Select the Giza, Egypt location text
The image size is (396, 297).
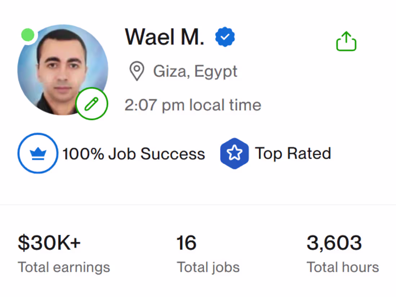pyautogui.click(x=195, y=71)
